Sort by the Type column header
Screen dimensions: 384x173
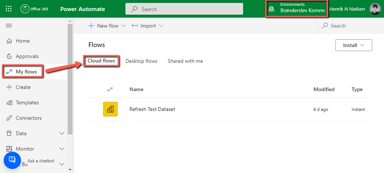tap(357, 90)
